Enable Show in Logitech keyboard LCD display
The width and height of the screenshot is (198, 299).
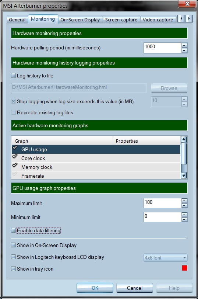pyautogui.click(x=13, y=257)
